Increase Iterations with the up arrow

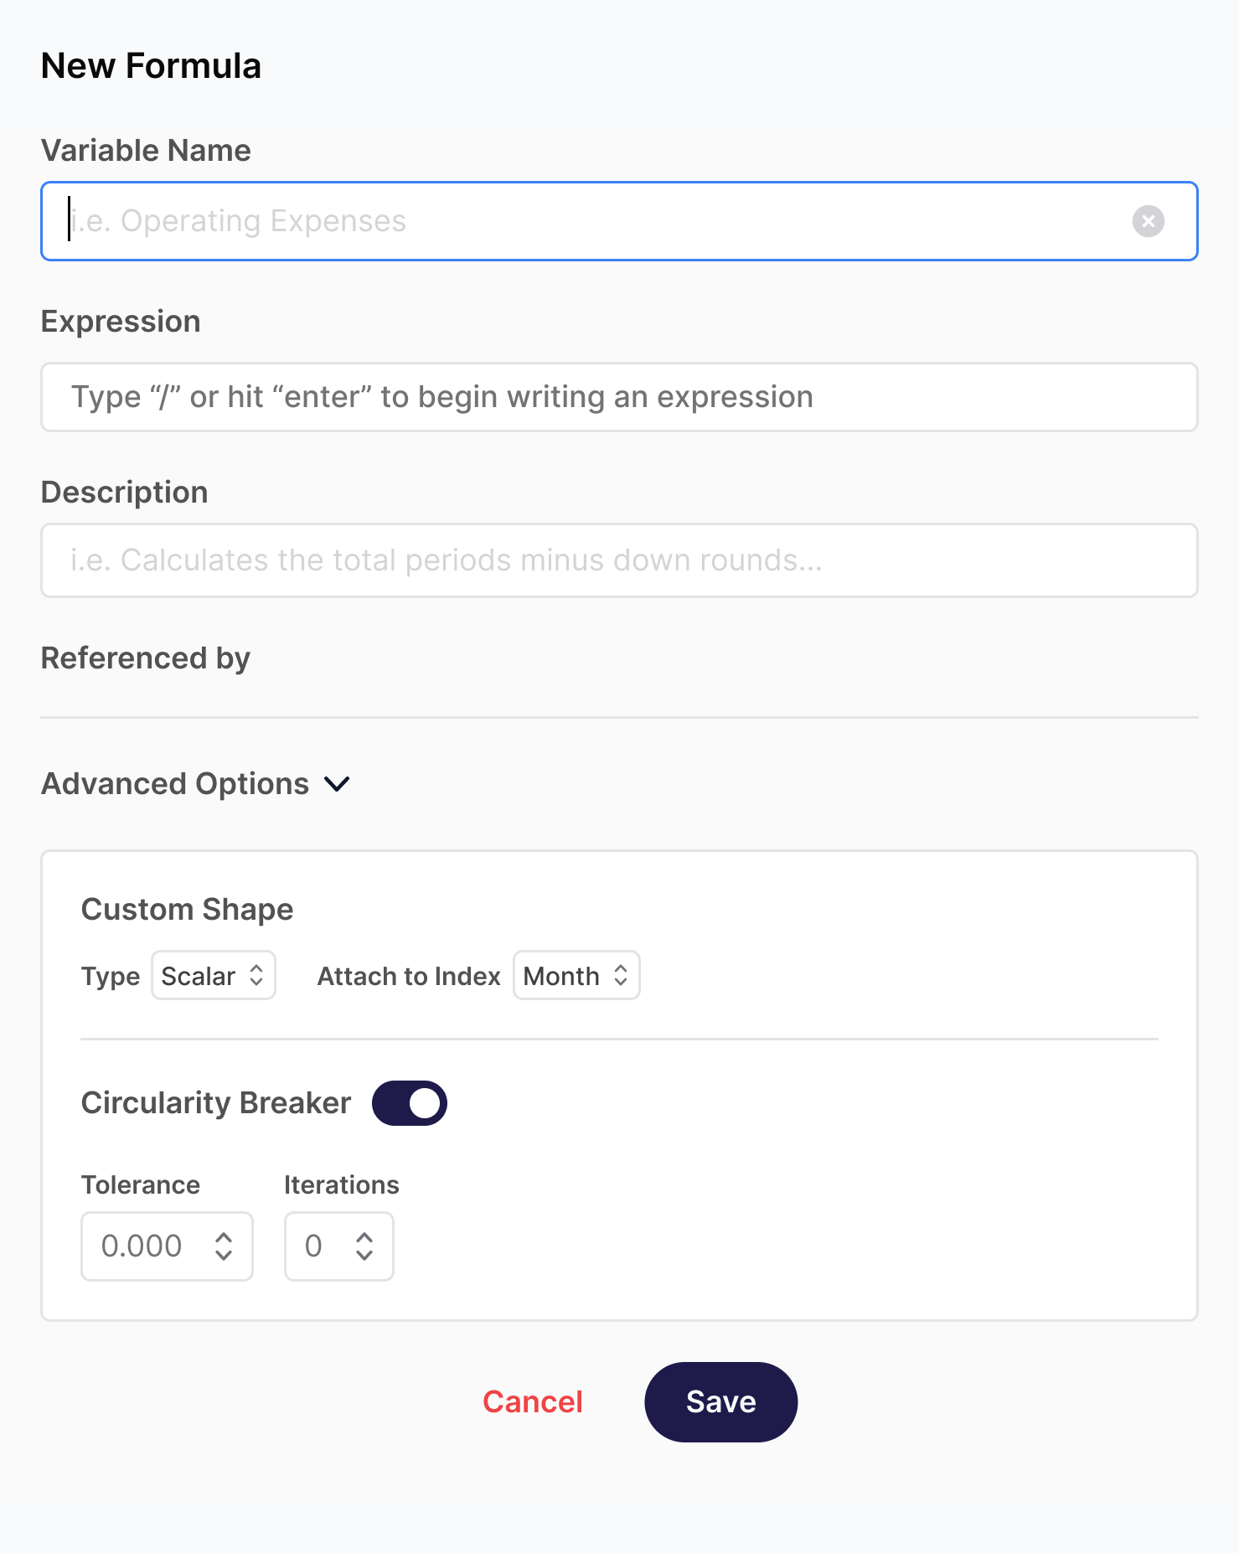pos(364,1237)
